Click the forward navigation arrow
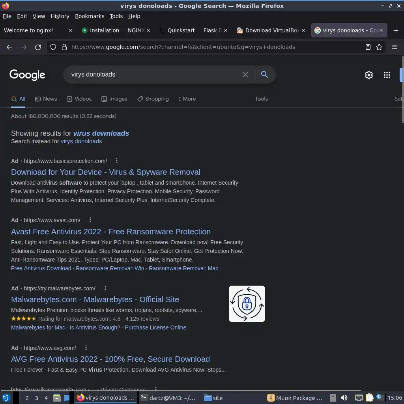404x404 pixels. [x=23, y=47]
